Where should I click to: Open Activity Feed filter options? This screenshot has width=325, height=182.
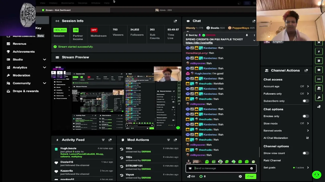103,140
